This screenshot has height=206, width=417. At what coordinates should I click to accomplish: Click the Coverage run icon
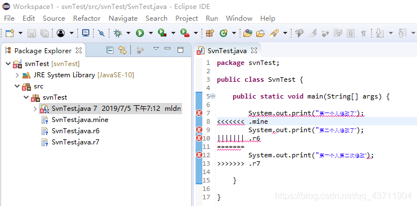click(x=162, y=33)
